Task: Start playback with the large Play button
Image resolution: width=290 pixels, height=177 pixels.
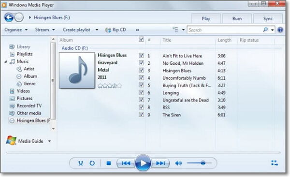Action: pos(143,163)
